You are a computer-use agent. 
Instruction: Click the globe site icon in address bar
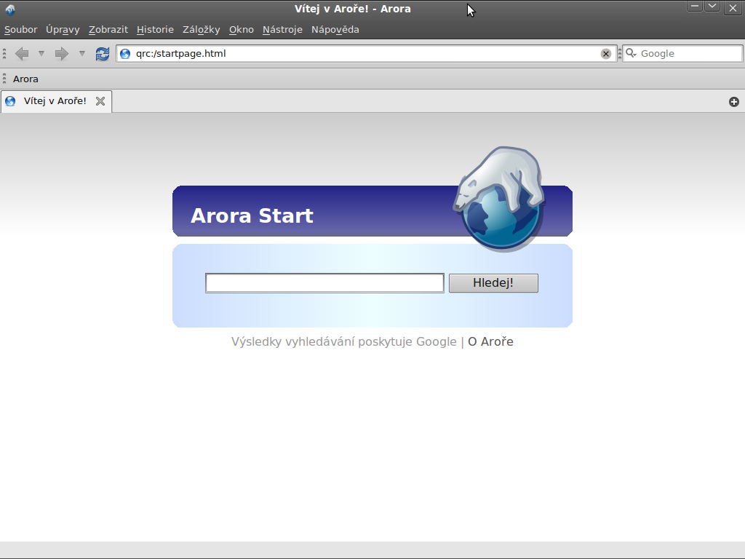click(x=125, y=54)
